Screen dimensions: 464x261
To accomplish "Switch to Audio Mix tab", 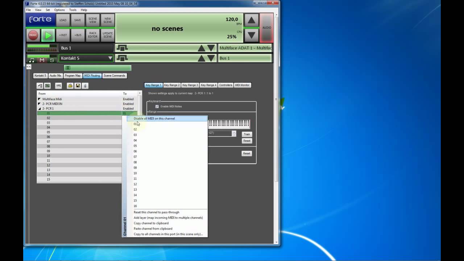I will tap(55, 75).
